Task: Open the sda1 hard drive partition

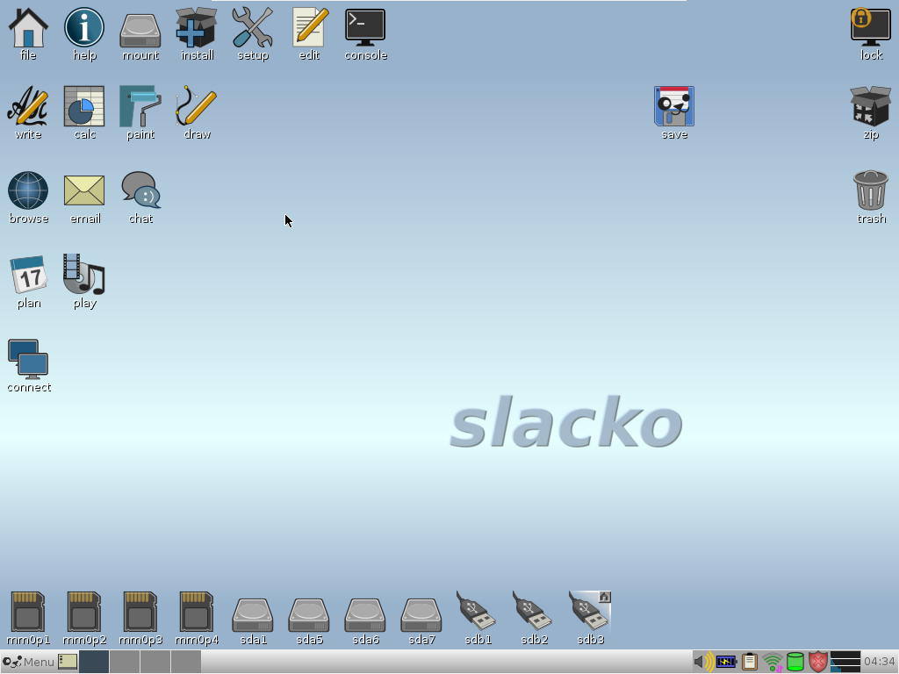Action: [x=253, y=615]
